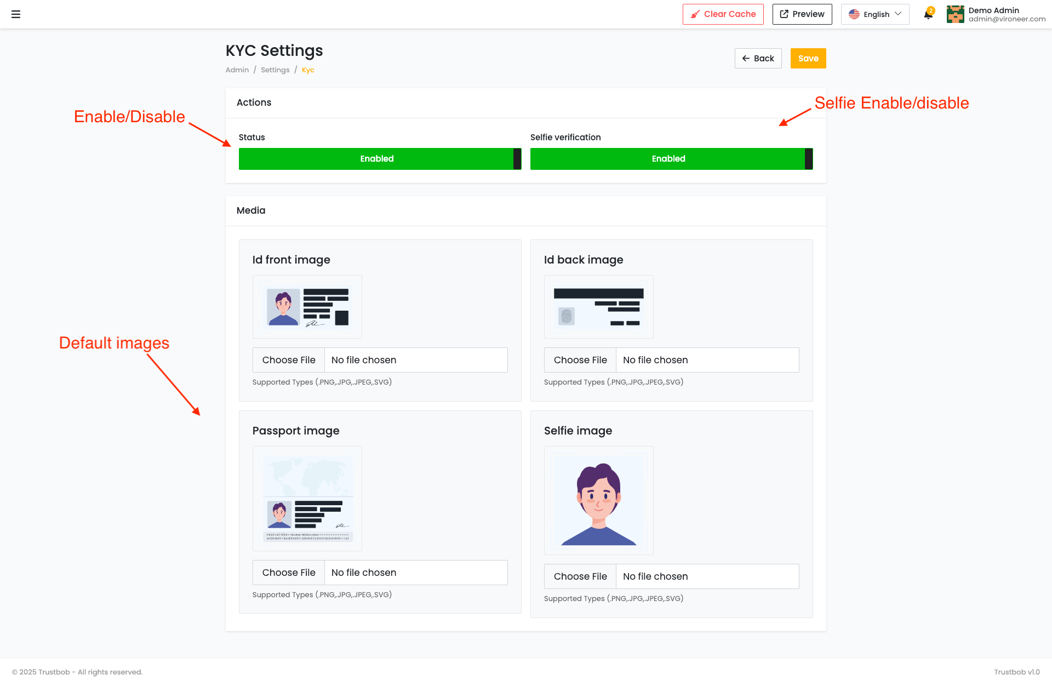Click the Clear Cache button
This screenshot has width=1052, height=686.
[723, 14]
